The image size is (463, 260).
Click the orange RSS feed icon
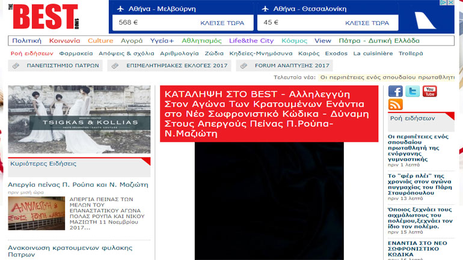(x=395, y=105)
